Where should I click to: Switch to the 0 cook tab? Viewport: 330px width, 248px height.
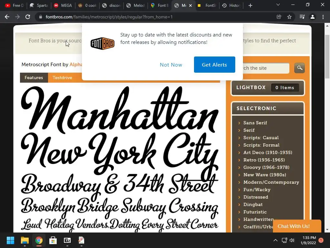87,5
